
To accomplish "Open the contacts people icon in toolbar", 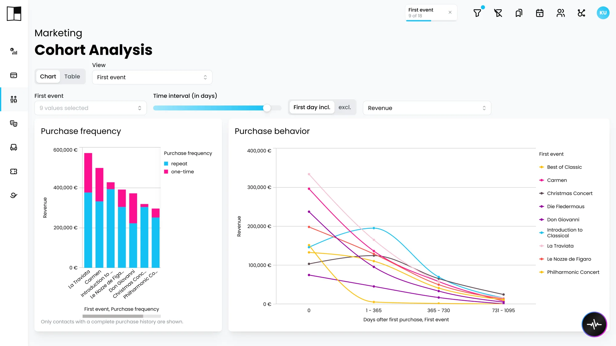I will 561,13.
